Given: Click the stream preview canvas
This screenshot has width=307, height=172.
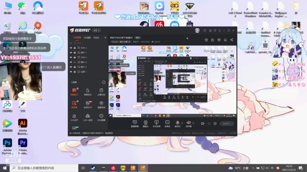Looking at the screenshot, I should (x=172, y=81).
